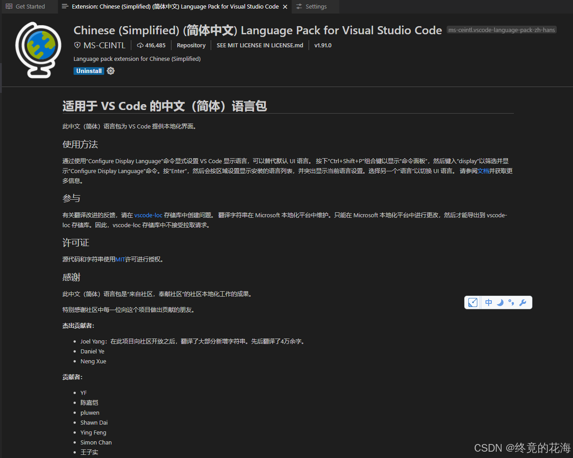Click the Get Started tab icon
573x458 pixels.
click(x=9, y=7)
